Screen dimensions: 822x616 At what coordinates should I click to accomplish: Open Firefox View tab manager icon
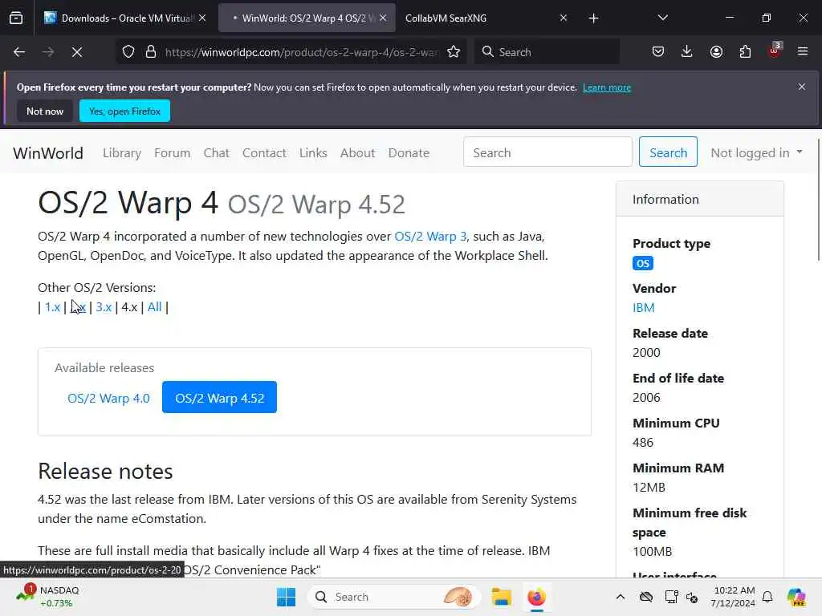point(16,18)
